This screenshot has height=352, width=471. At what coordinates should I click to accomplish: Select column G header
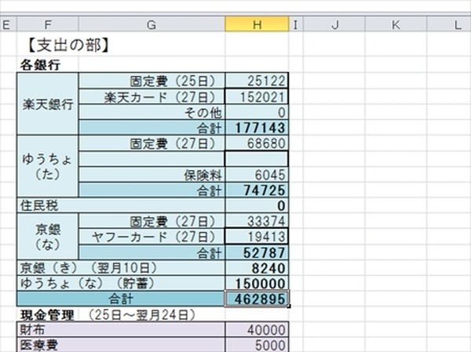coord(152,24)
